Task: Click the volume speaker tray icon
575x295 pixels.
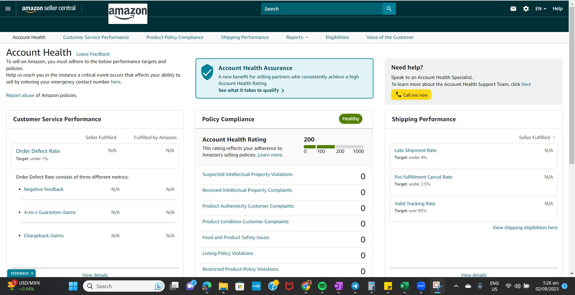Action: 517,286
